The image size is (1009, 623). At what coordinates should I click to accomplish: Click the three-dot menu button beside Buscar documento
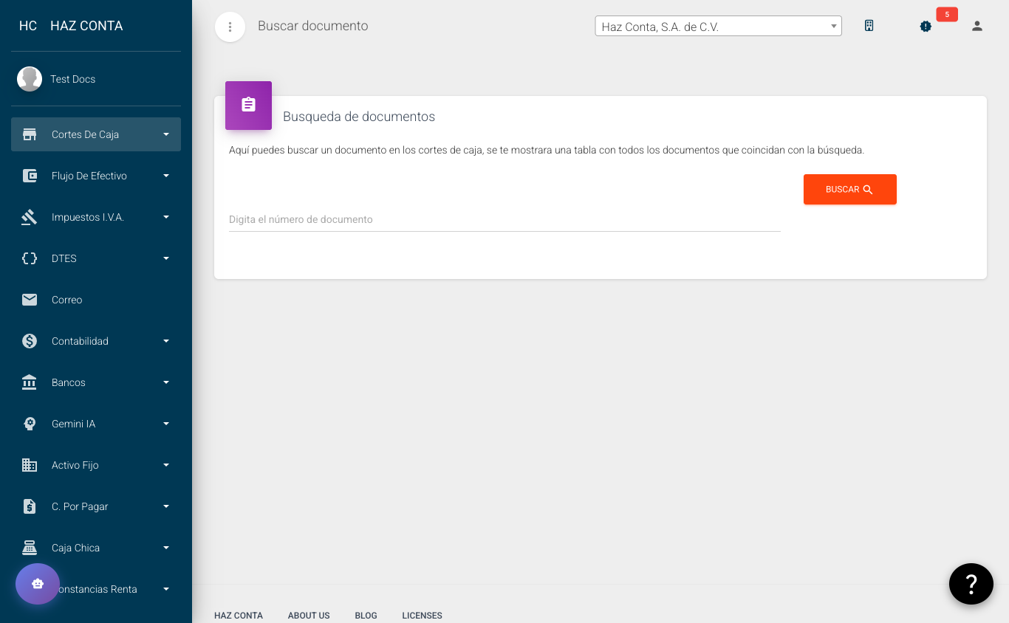point(230,27)
